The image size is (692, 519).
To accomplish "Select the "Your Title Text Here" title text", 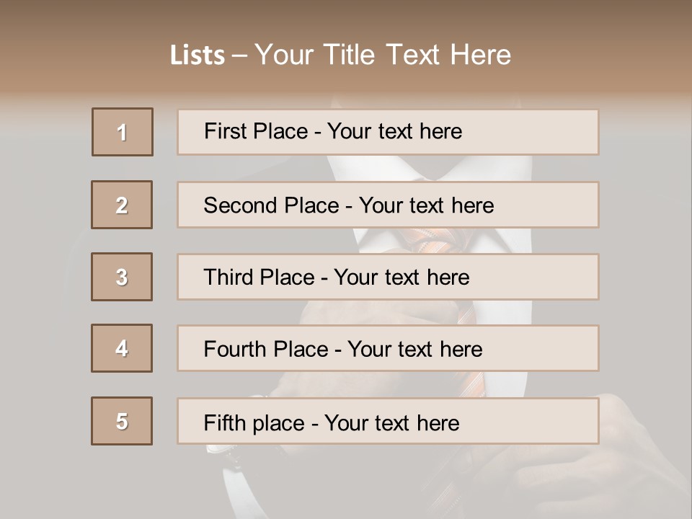I will coord(383,55).
